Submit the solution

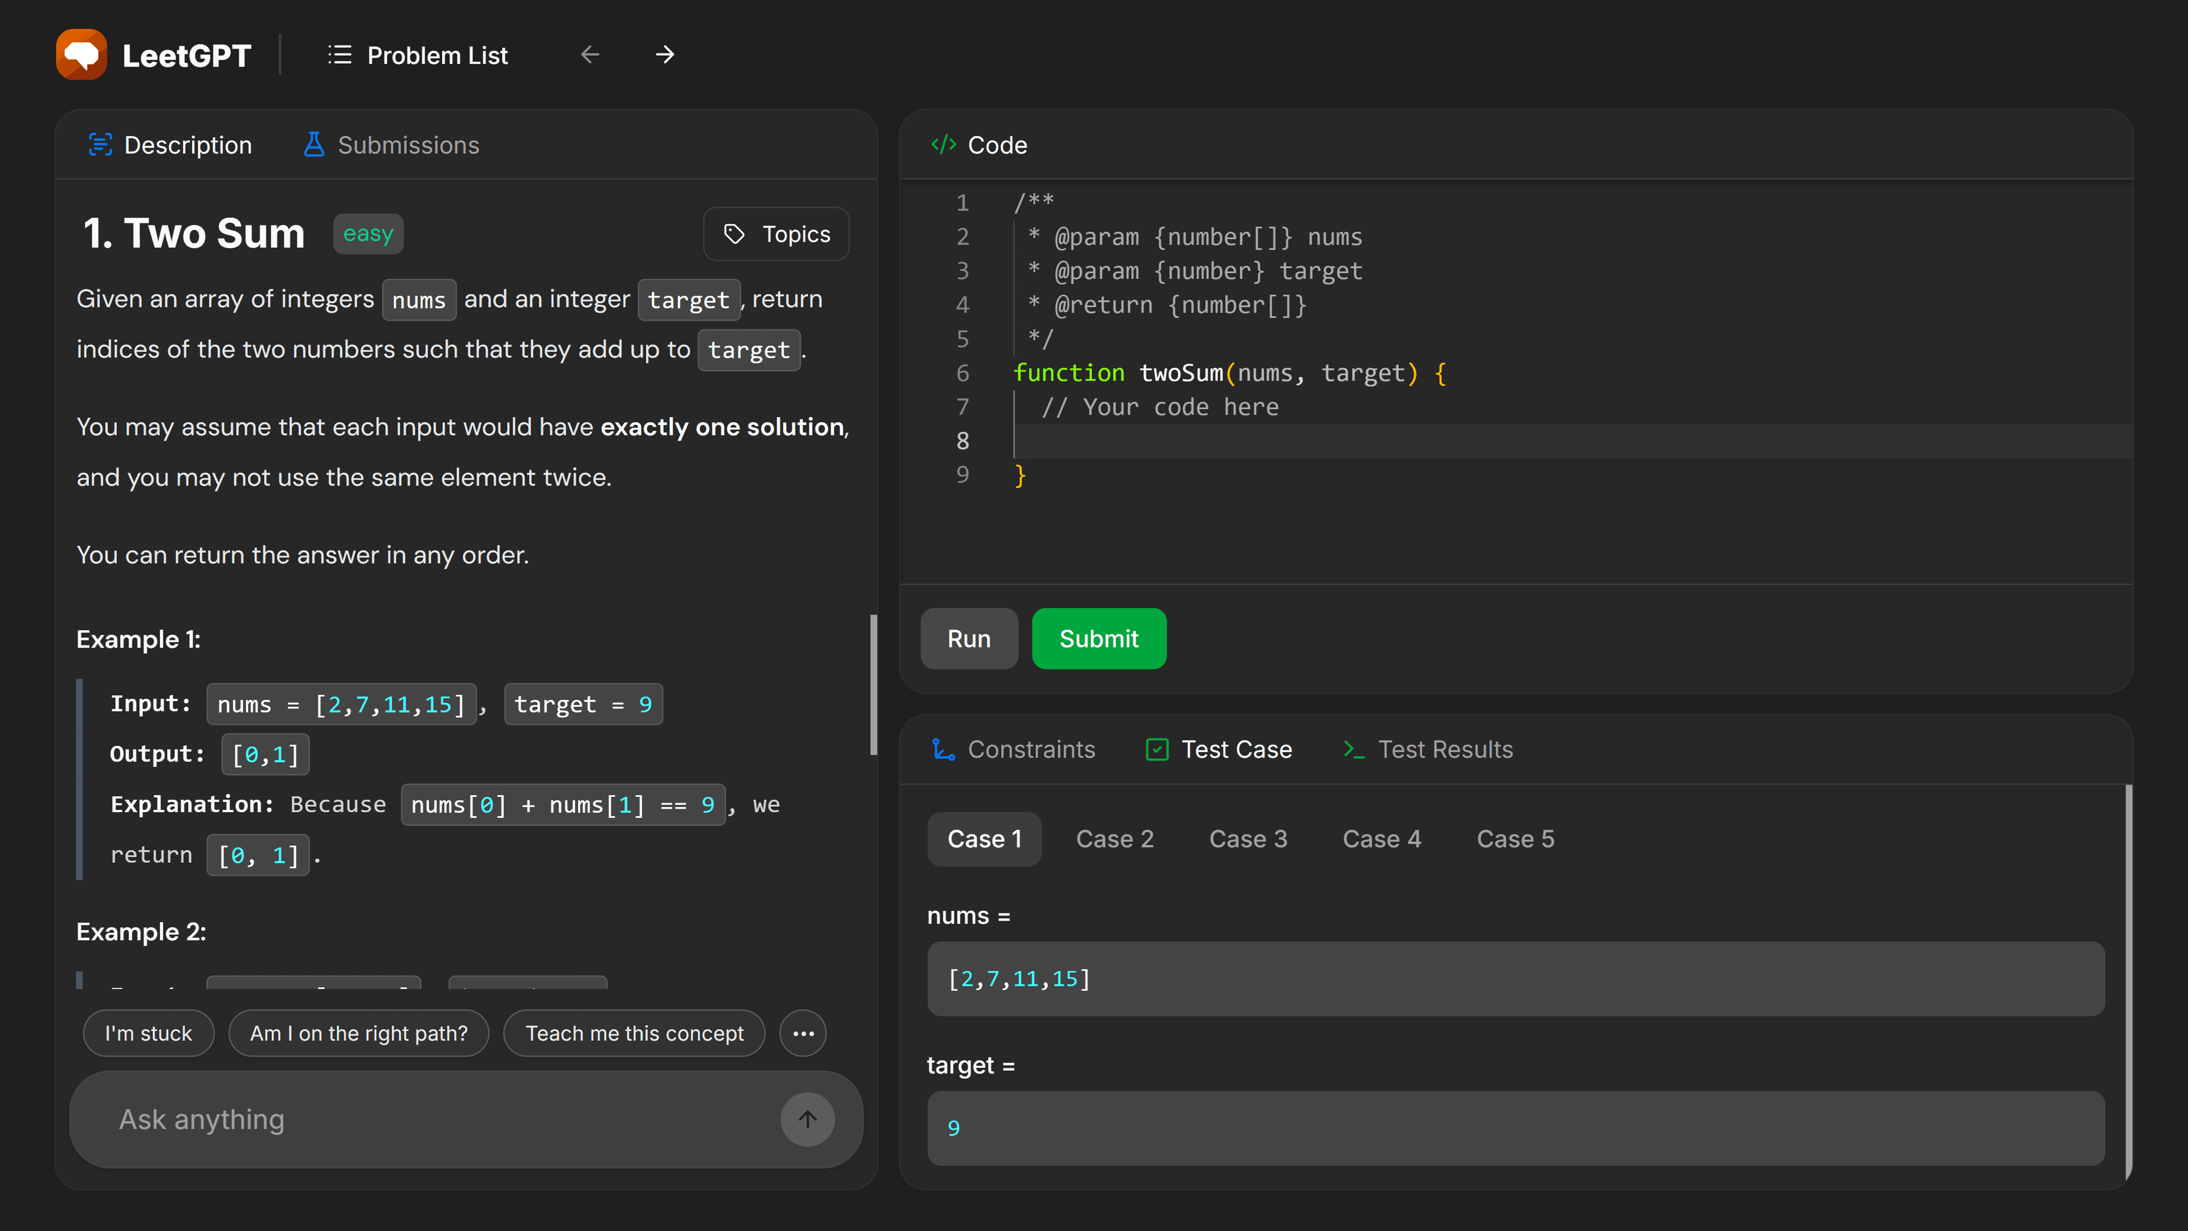1098,639
